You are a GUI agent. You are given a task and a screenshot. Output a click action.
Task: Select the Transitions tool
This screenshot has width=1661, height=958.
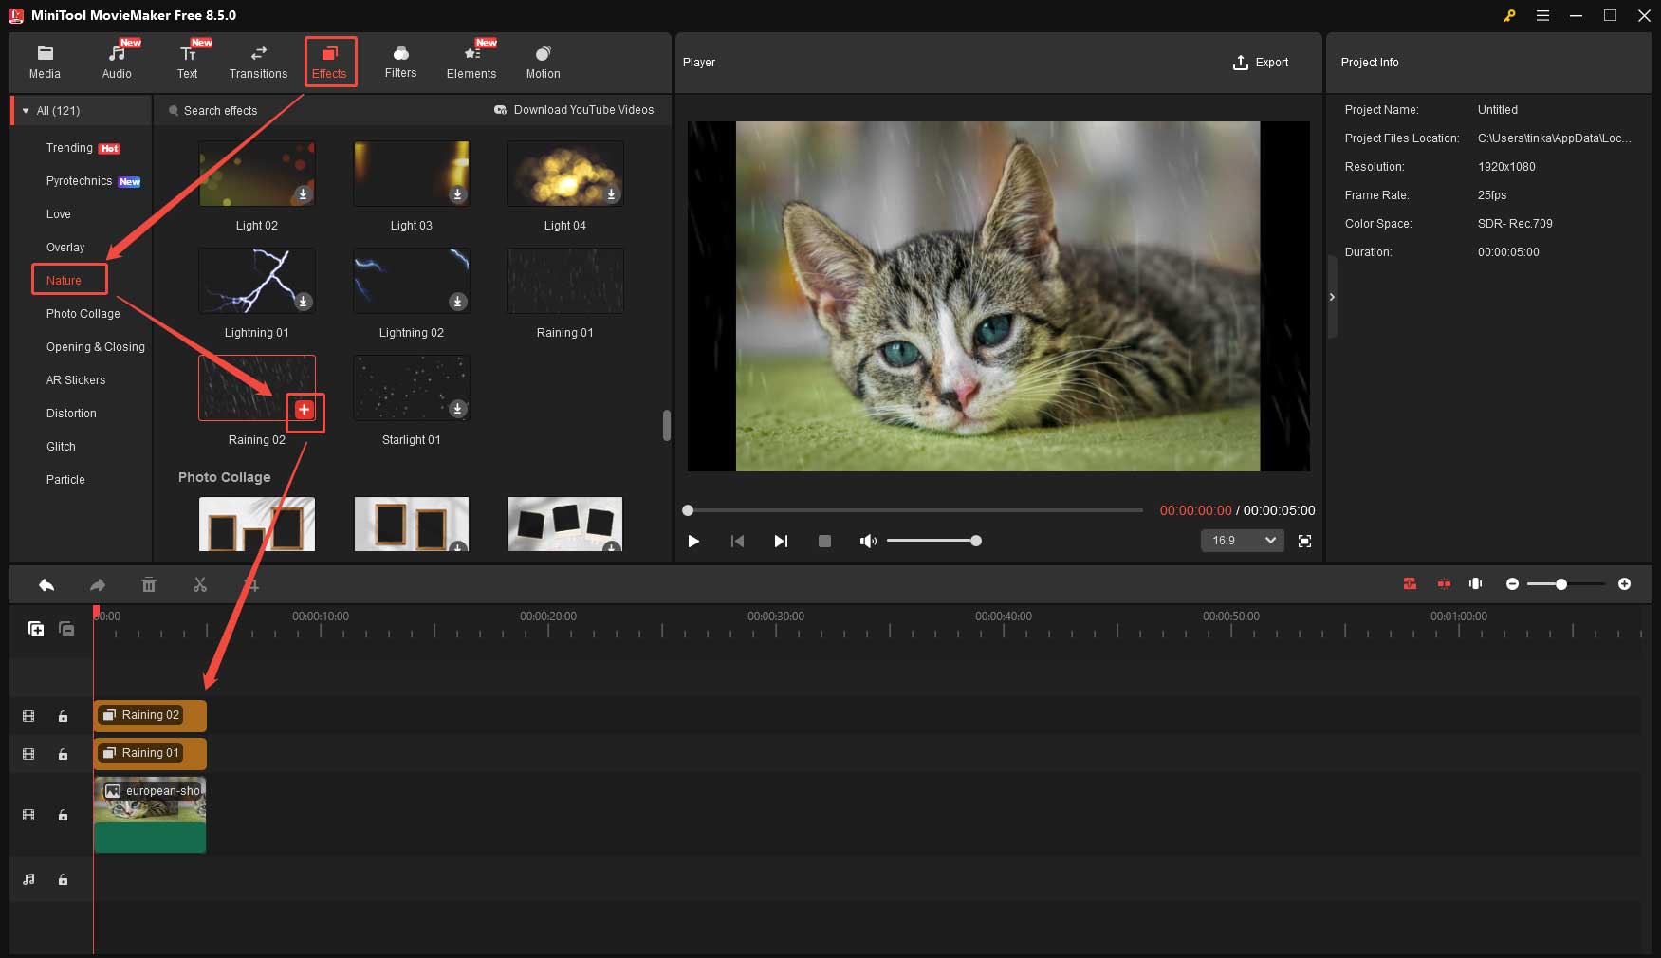tap(257, 61)
